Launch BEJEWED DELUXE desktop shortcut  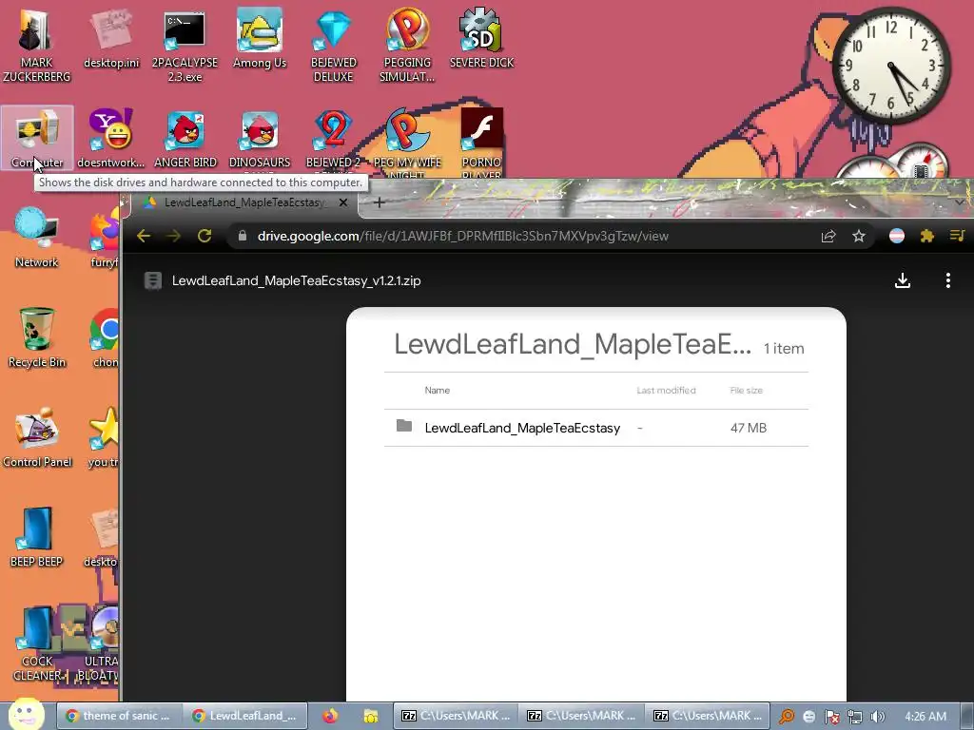pos(334,48)
